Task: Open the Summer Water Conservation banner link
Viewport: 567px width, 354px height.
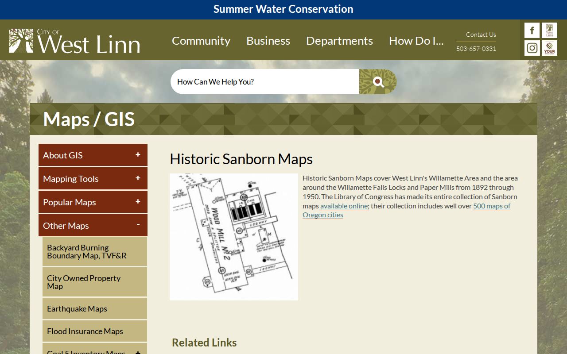Action: tap(283, 9)
